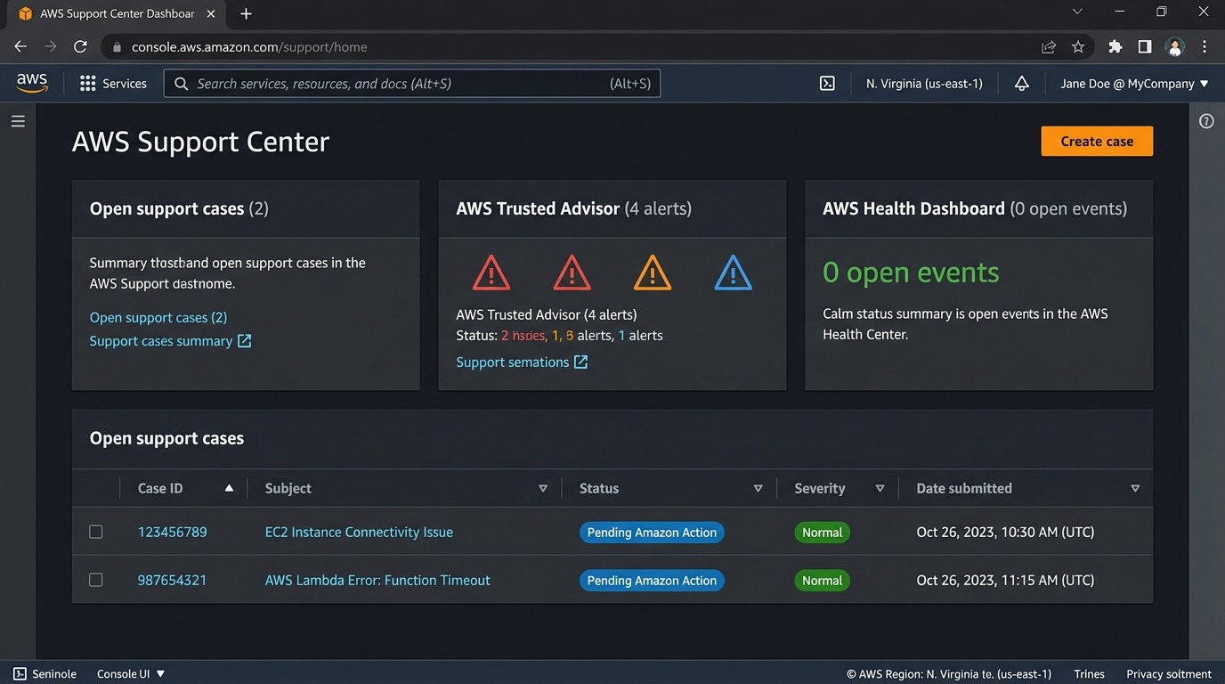Click the browser back arrow
Image resolution: width=1225 pixels, height=684 pixels.
[x=20, y=46]
